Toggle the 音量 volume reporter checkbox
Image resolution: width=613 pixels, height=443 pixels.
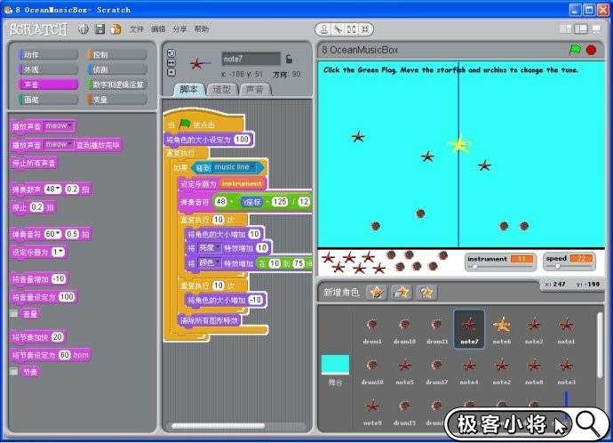13,314
